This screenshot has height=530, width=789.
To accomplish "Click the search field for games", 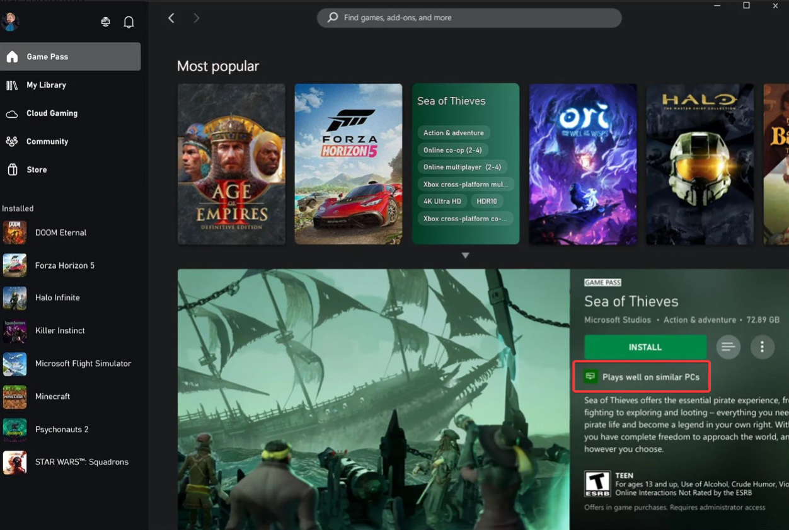I will coord(469,18).
